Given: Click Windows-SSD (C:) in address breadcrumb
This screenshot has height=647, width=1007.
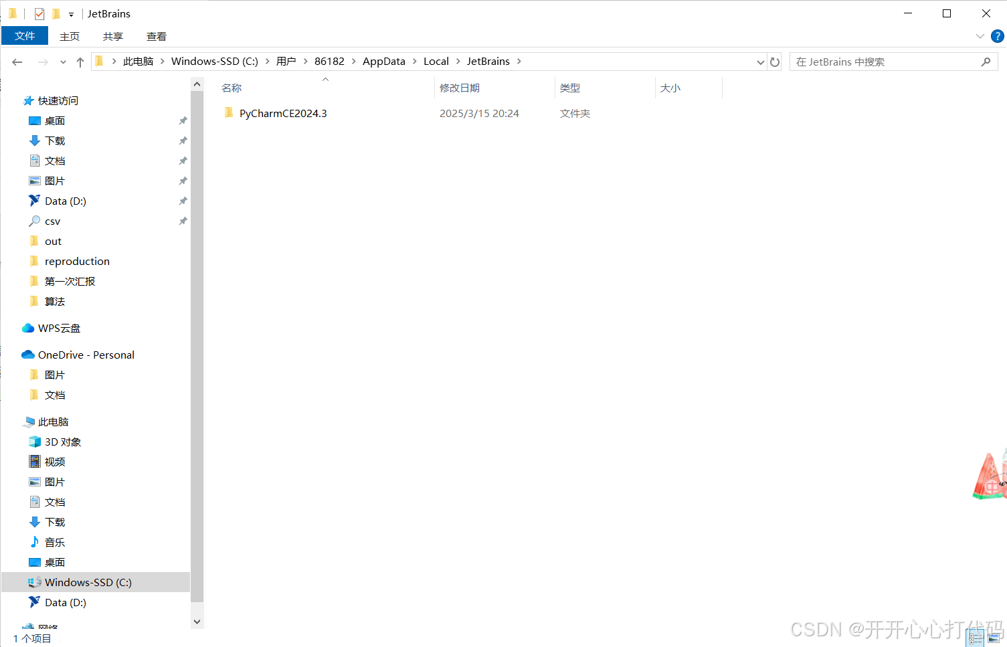Looking at the screenshot, I should pyautogui.click(x=215, y=62).
